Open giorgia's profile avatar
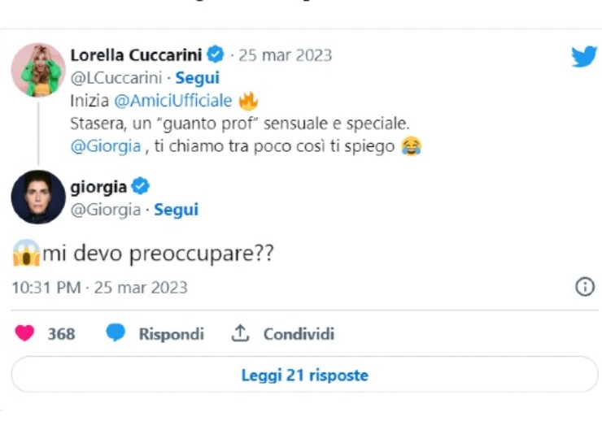 [x=38, y=197]
